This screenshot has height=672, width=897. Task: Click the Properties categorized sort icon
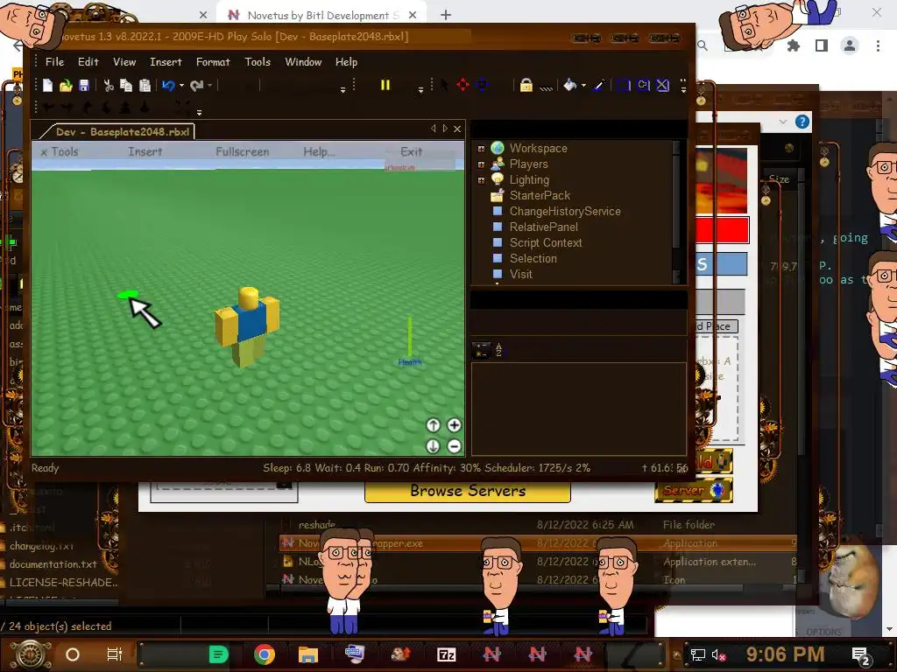[481, 350]
